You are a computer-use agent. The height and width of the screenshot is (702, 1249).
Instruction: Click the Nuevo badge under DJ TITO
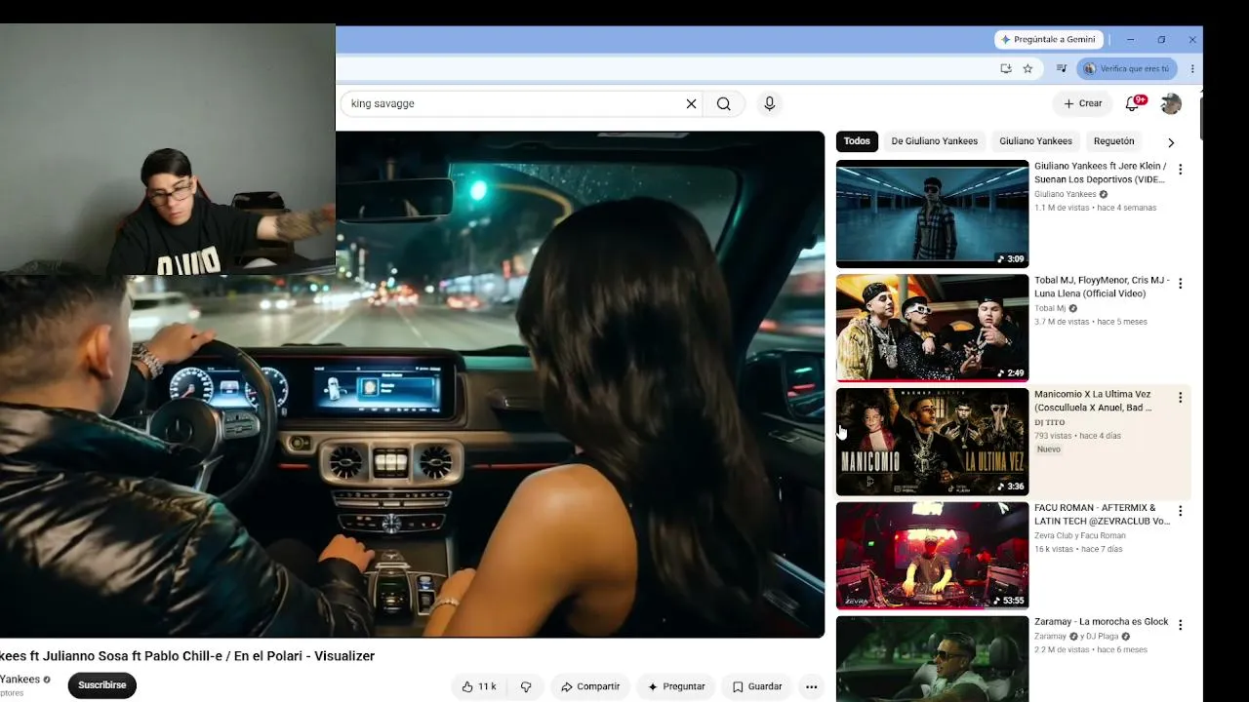pyautogui.click(x=1048, y=449)
